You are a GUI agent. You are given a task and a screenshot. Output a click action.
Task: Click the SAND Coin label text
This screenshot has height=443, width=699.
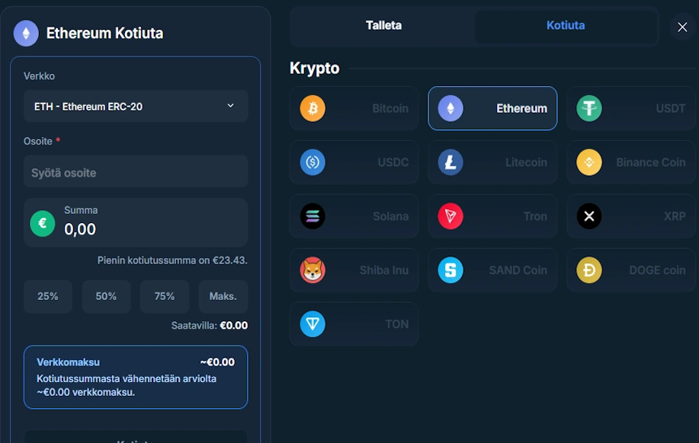(x=518, y=270)
